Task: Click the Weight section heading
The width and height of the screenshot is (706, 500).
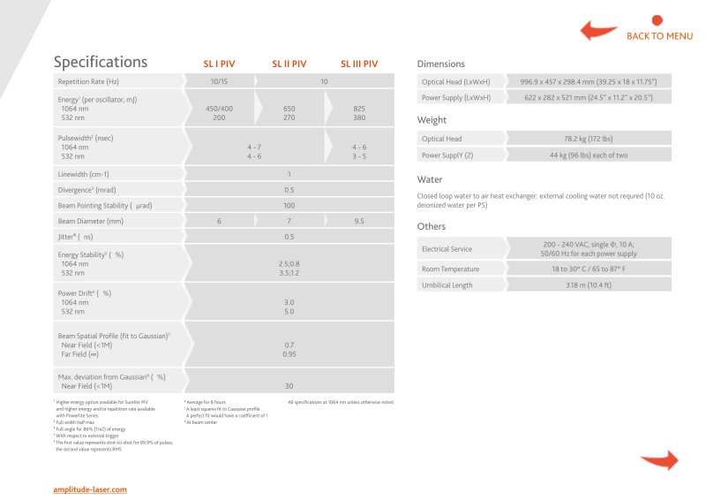Action: pyautogui.click(x=432, y=120)
